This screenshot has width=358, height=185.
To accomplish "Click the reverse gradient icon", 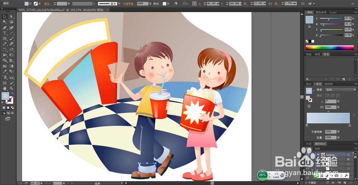I will pyautogui.click(x=309, y=106).
